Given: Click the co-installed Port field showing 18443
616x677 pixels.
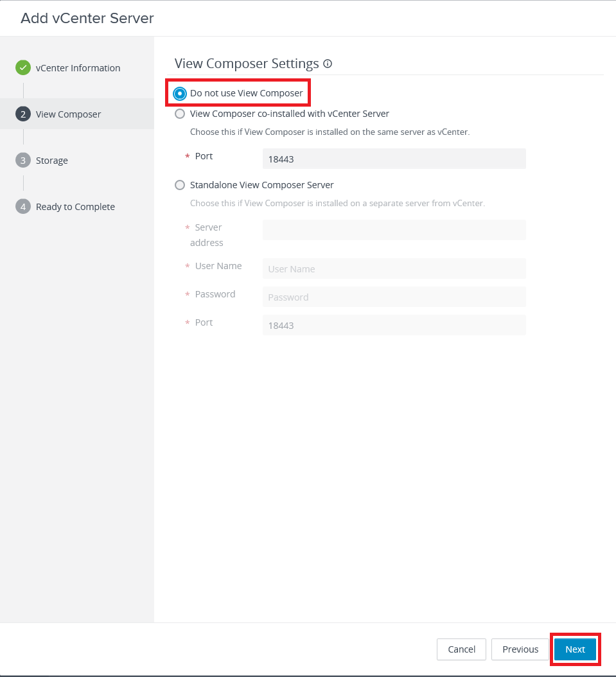Looking at the screenshot, I should 394,159.
